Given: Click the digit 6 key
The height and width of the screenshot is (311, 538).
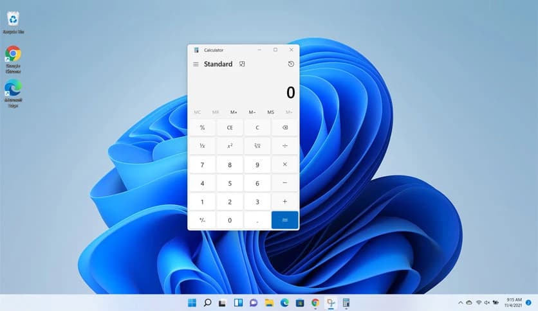Looking at the screenshot, I should (257, 183).
